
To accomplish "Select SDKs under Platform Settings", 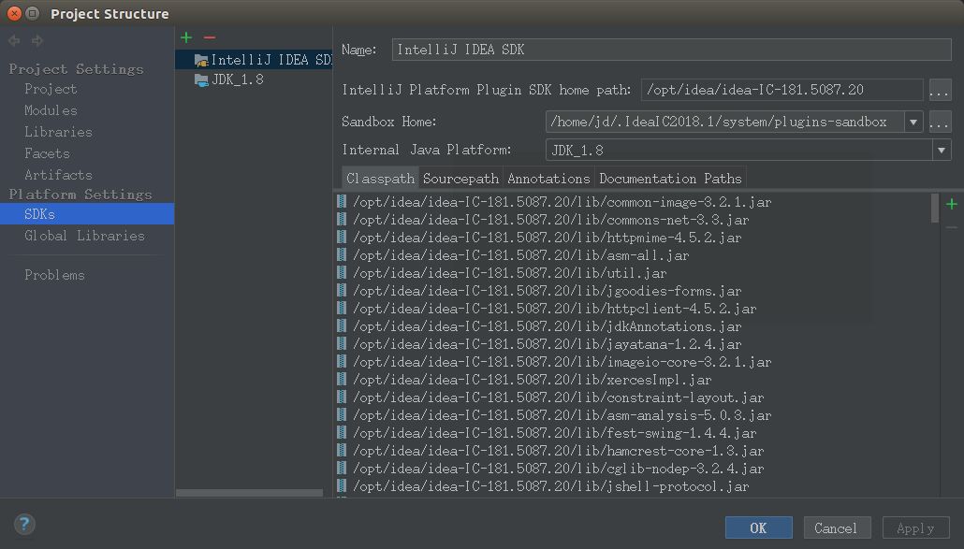I will tap(87, 214).
